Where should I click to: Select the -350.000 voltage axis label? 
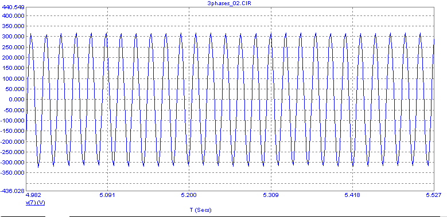click(x=12, y=173)
